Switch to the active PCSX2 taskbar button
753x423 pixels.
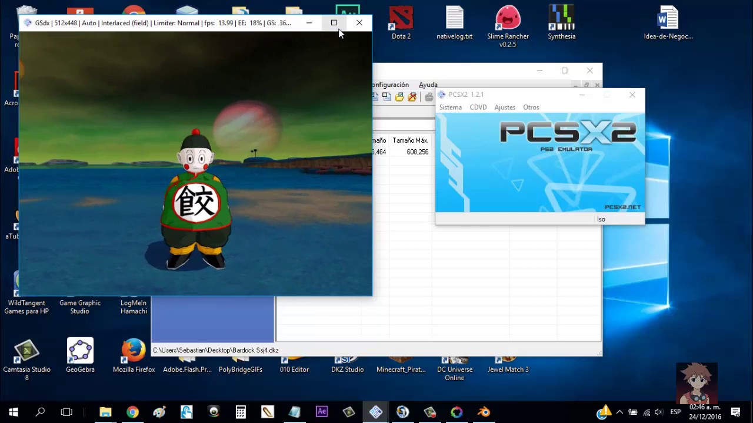376,412
